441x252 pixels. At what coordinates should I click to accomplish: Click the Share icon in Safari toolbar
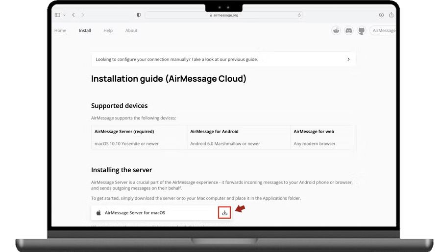click(391, 15)
